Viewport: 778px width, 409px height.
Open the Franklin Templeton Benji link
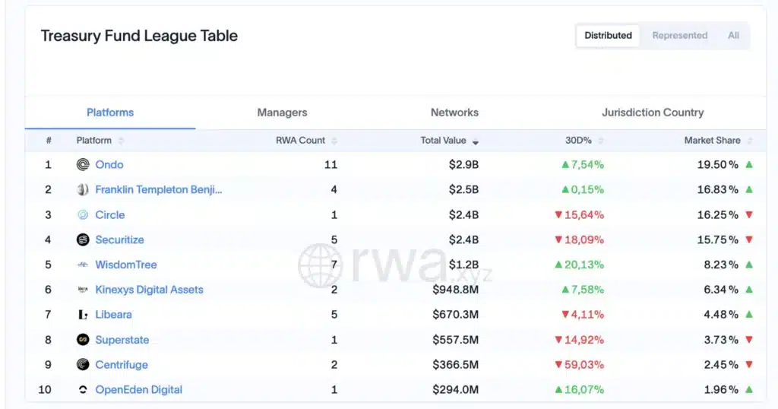coord(159,189)
